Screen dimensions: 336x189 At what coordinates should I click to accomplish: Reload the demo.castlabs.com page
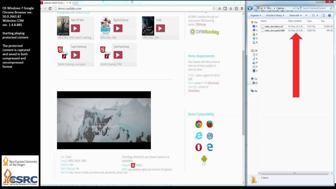(x=50, y=8)
